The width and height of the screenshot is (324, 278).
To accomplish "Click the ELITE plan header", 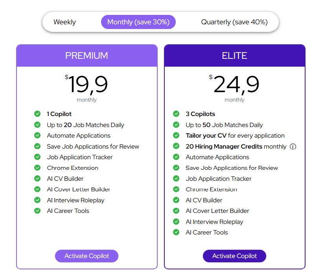I will (x=234, y=56).
